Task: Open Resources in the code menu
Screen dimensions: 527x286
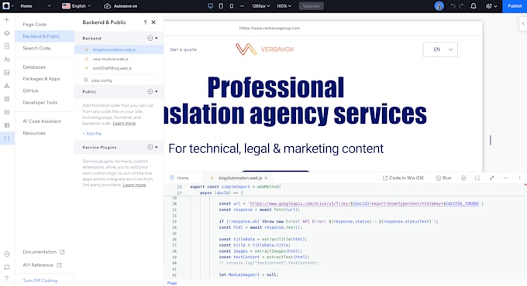Action: click(x=34, y=133)
